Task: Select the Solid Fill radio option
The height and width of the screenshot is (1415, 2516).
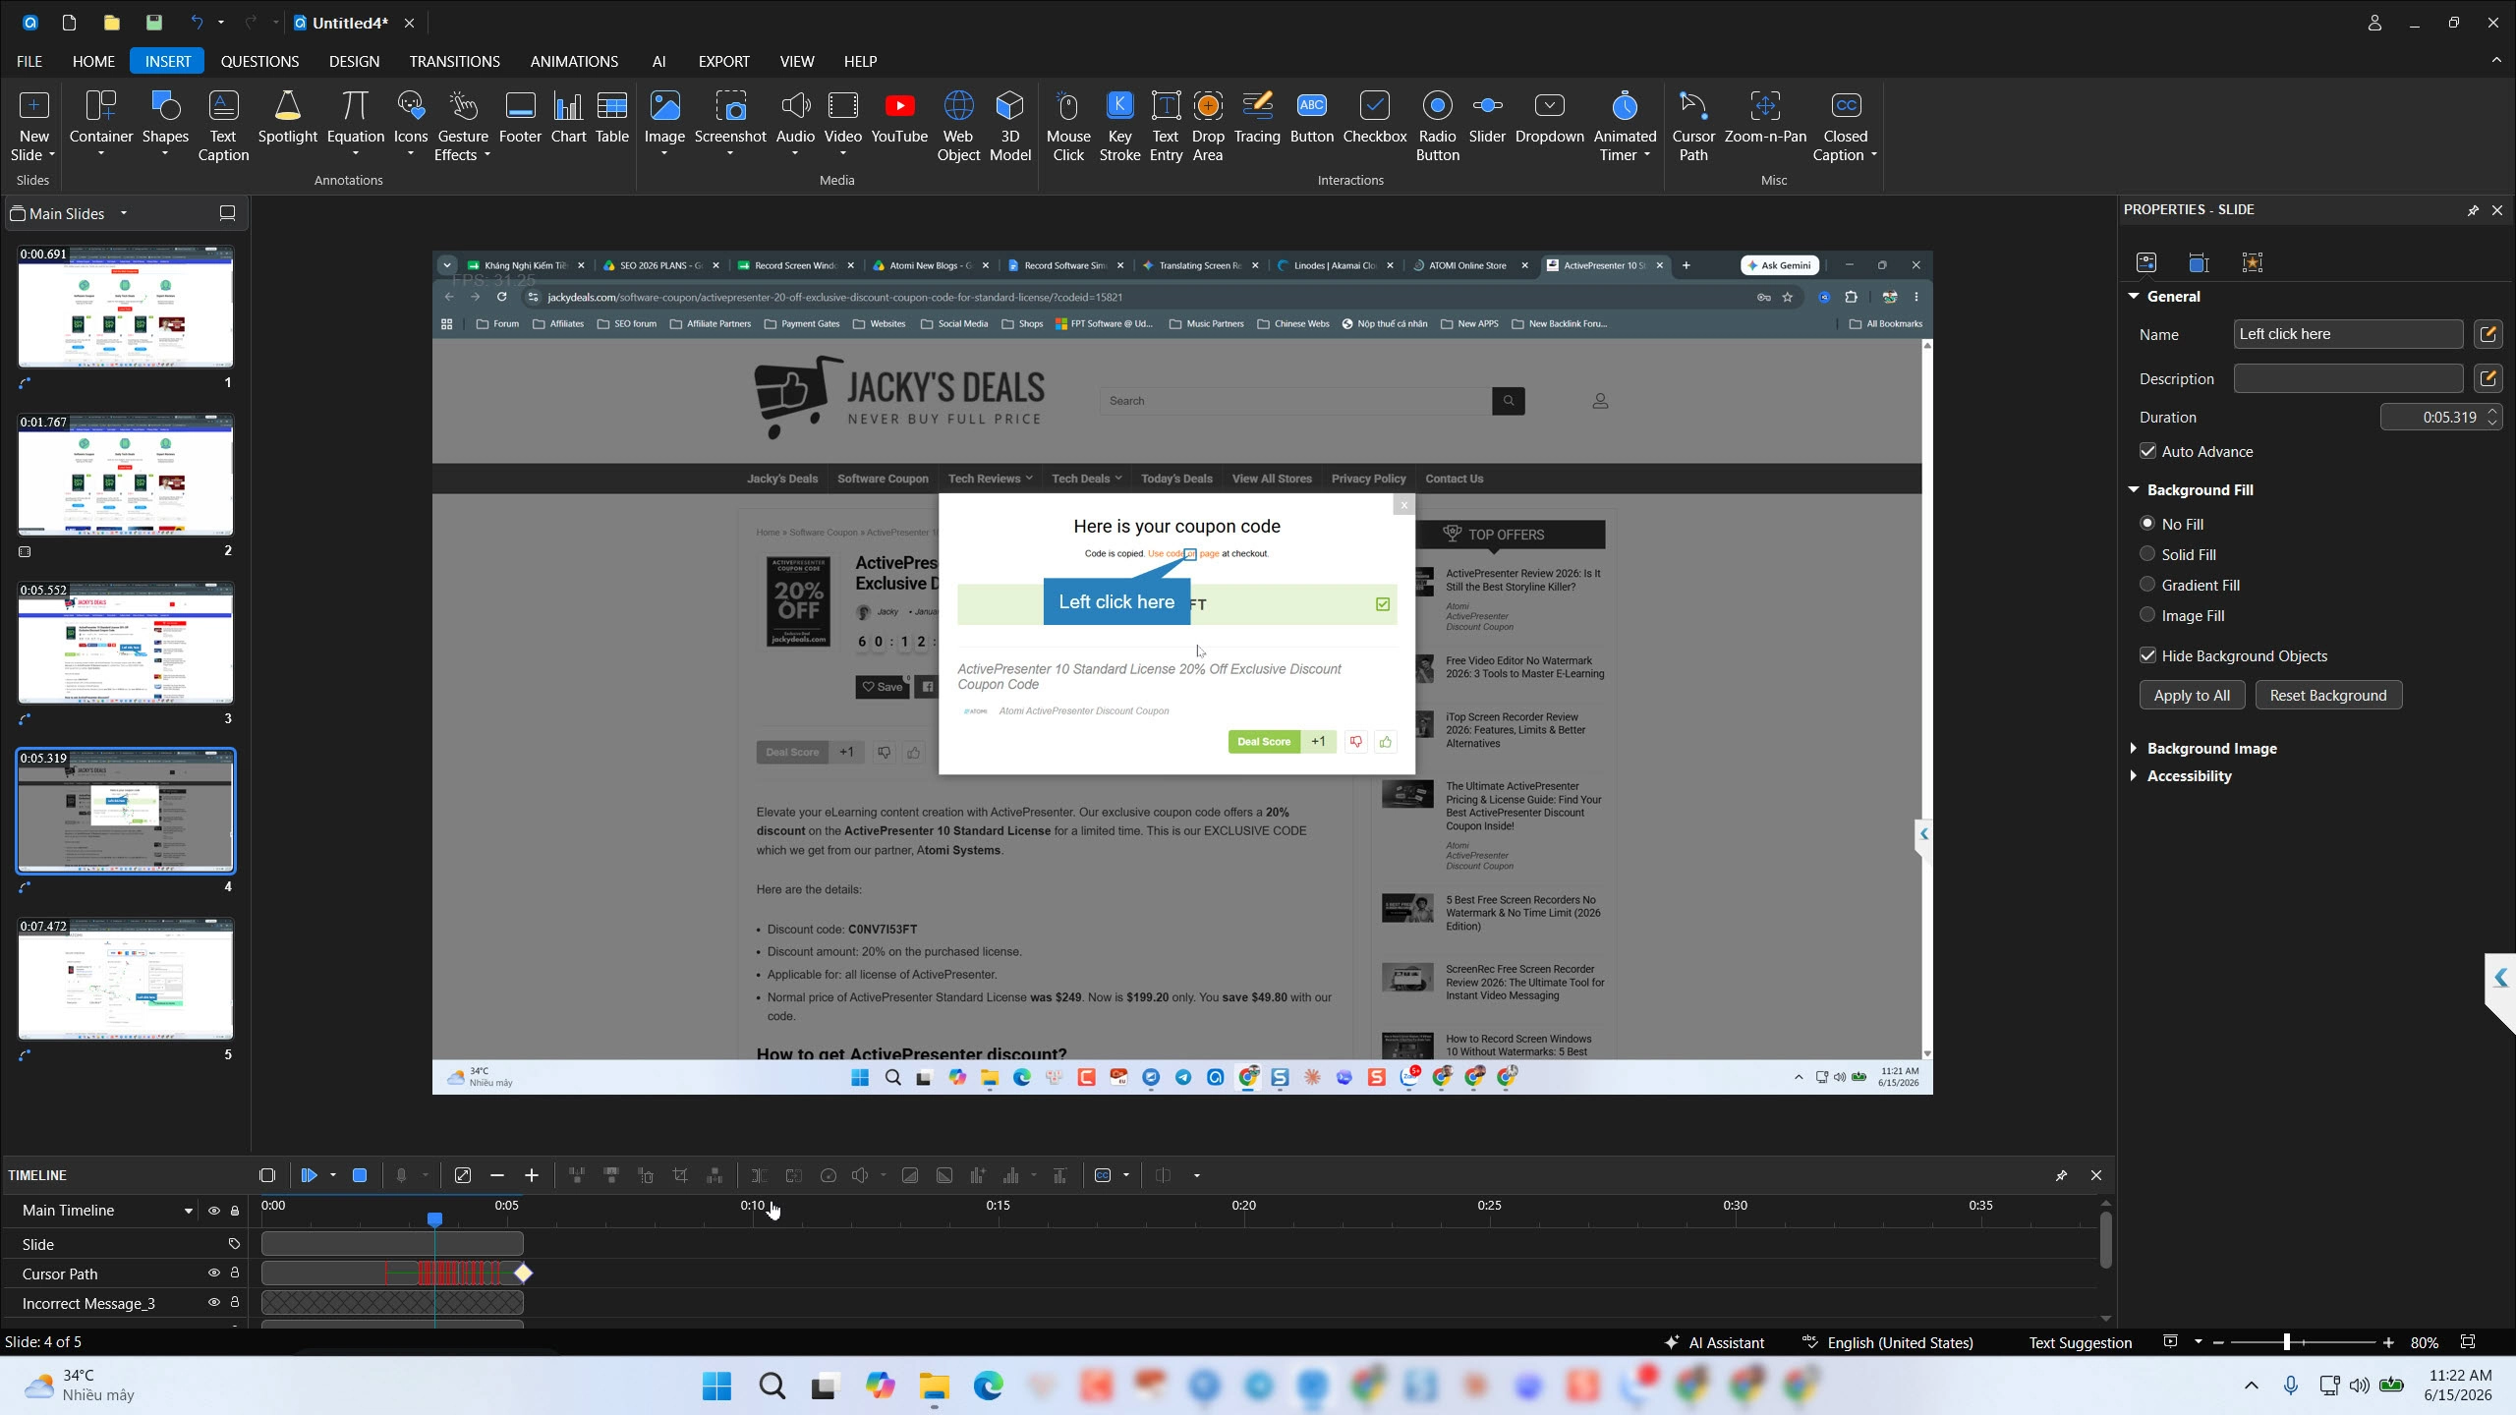Action: pos(2147,554)
